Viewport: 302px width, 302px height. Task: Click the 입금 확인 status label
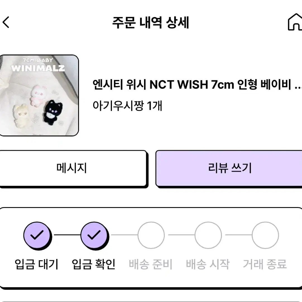94,264
